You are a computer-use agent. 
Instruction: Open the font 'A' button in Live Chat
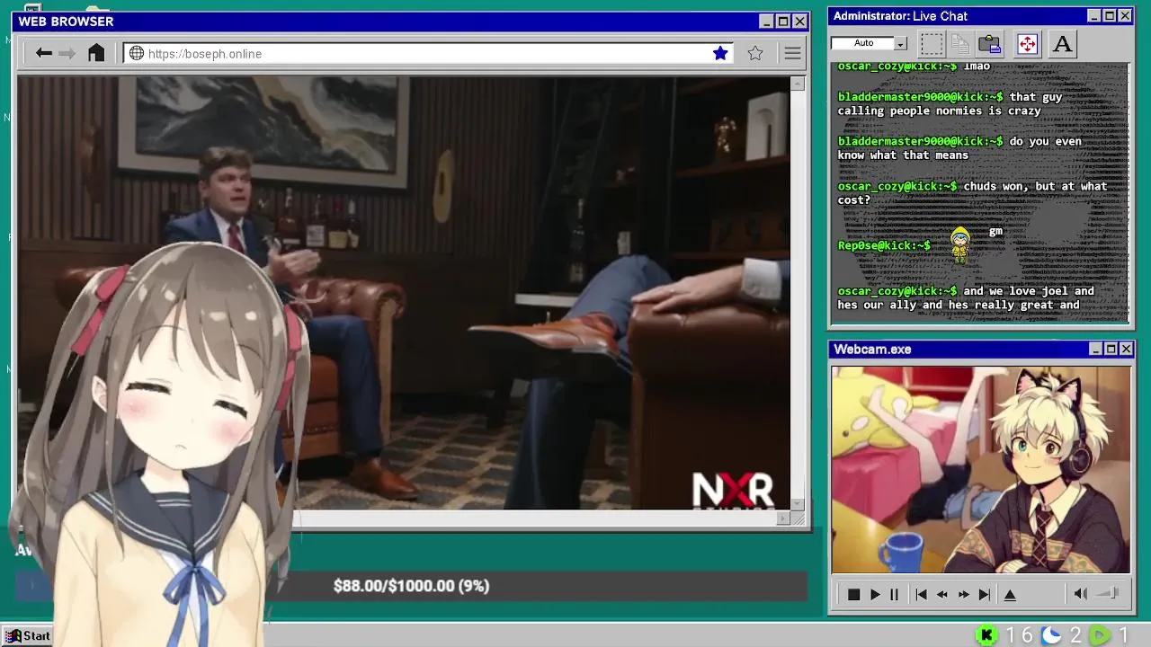click(1062, 43)
